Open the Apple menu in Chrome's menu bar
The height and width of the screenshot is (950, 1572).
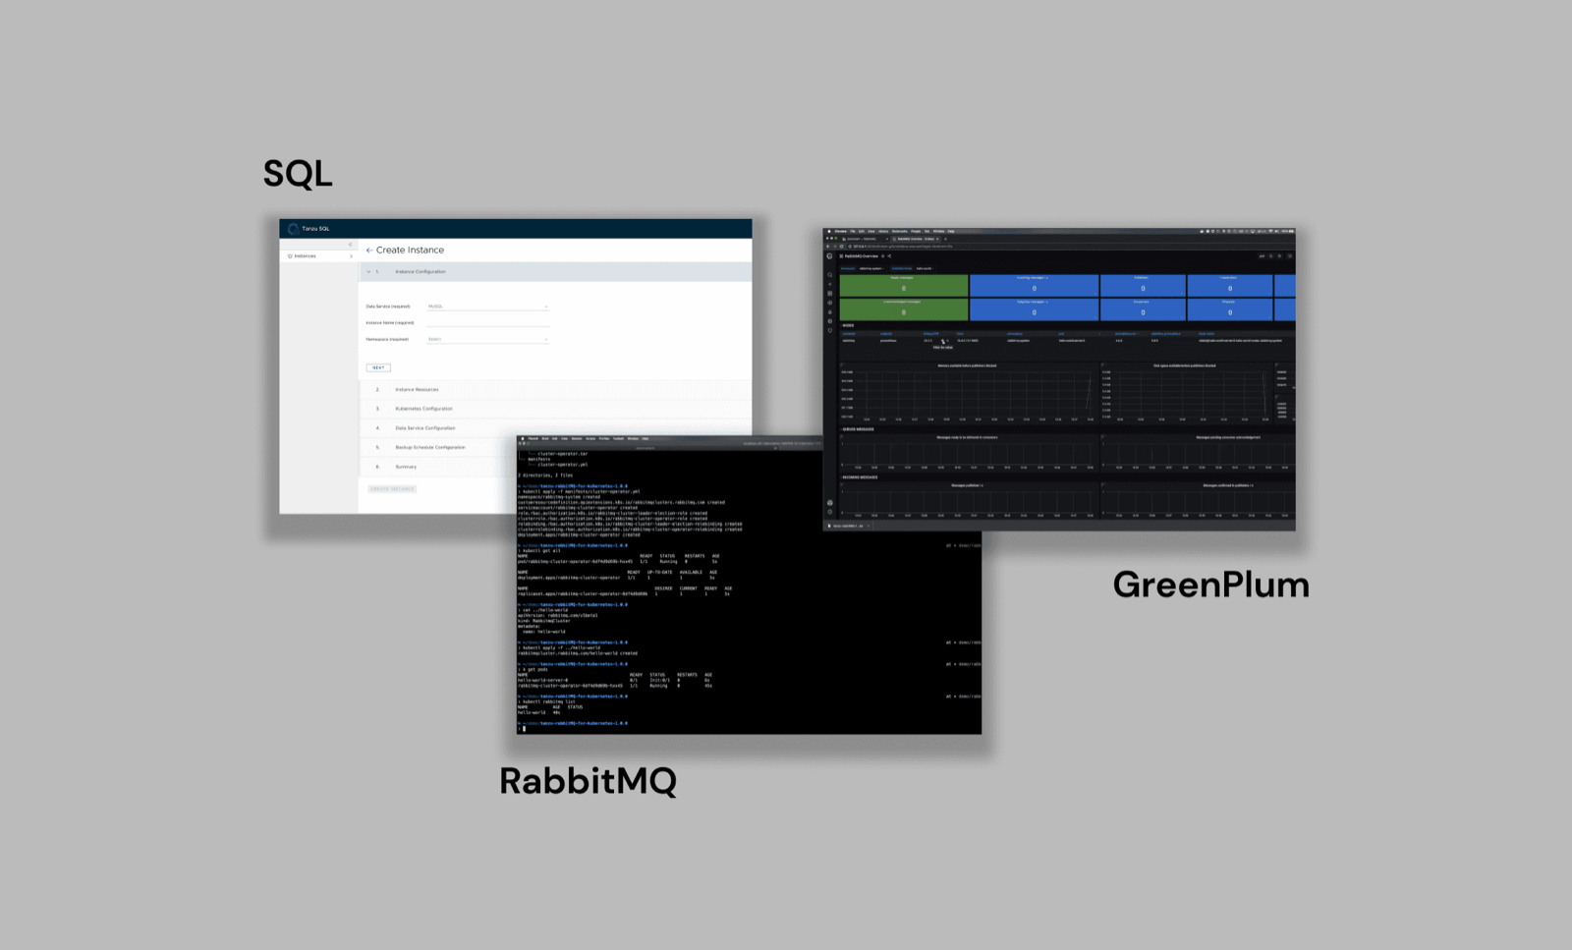[x=829, y=232]
